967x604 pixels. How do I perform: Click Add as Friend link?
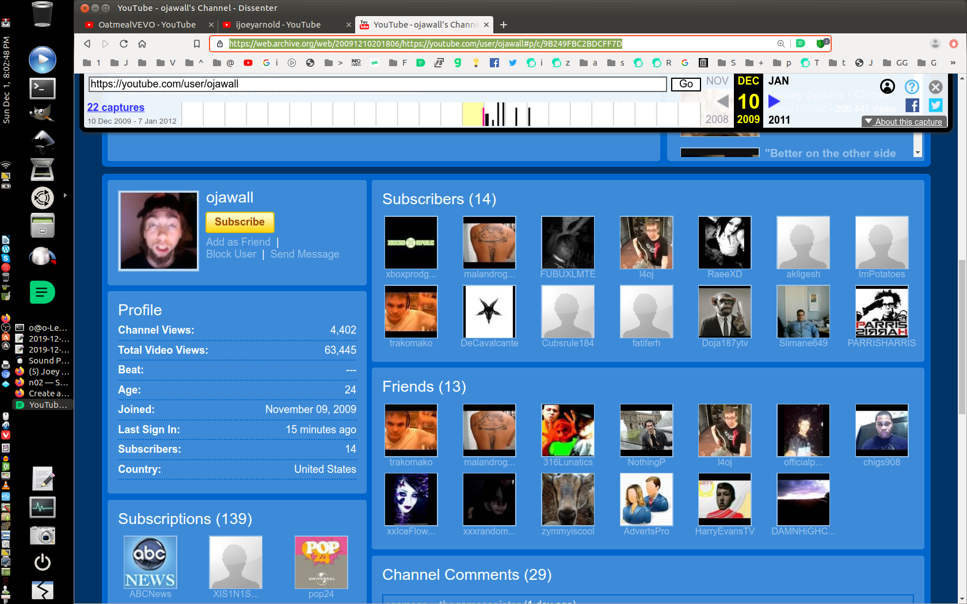pos(238,242)
